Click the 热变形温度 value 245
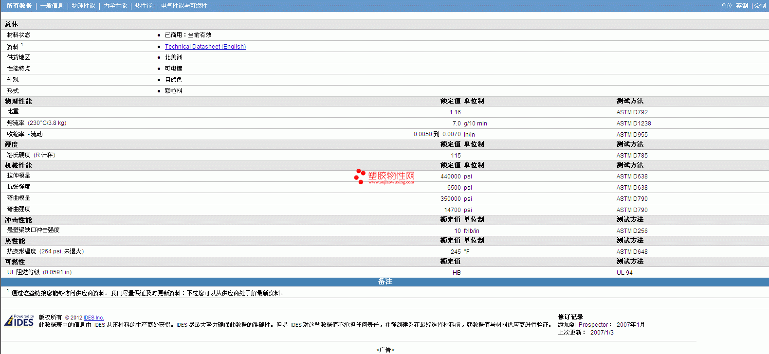Screen dimensions: 769x354 pyautogui.click(x=456, y=252)
